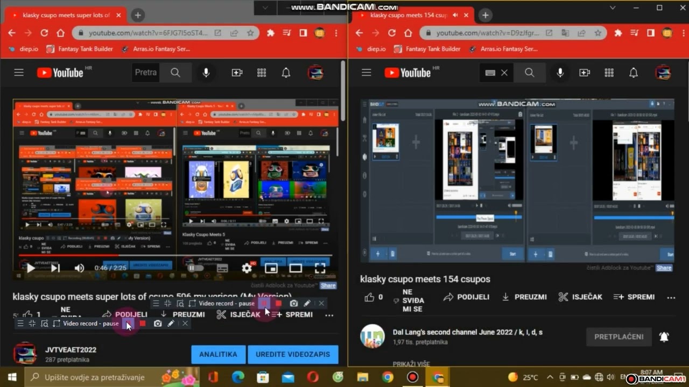Click YouTube logo in left window
This screenshot has height=387, width=689.
coord(60,73)
